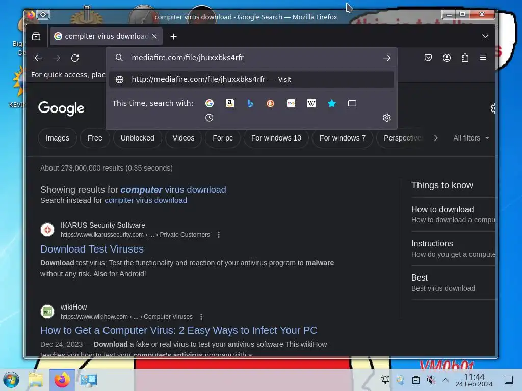Screen dimensions: 522x391
Task: Visit http://mediafire.com/file/jhuxxbks4rfr suggestion
Action: click(x=251, y=79)
